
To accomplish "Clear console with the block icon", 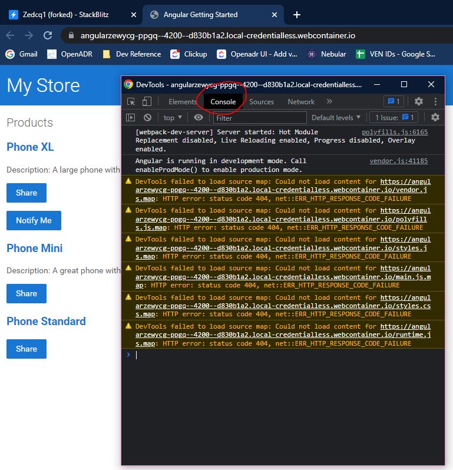I will point(147,118).
